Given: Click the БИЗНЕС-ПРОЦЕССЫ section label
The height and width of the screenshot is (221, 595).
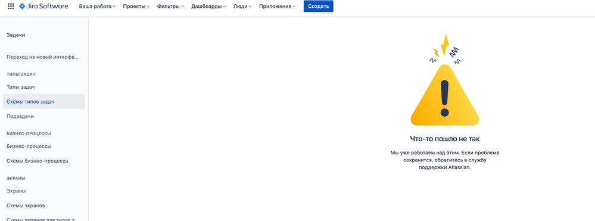Looking at the screenshot, I should pyautogui.click(x=29, y=133).
